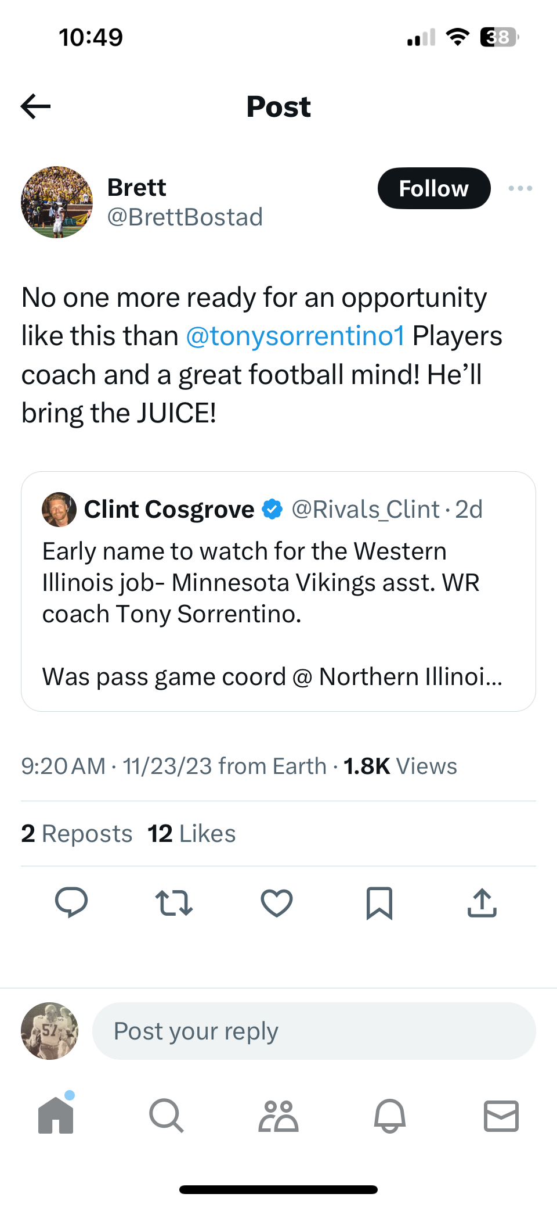Screen dimensions: 557x1208
Task: Tap the reply speech bubble icon
Action: click(x=71, y=902)
